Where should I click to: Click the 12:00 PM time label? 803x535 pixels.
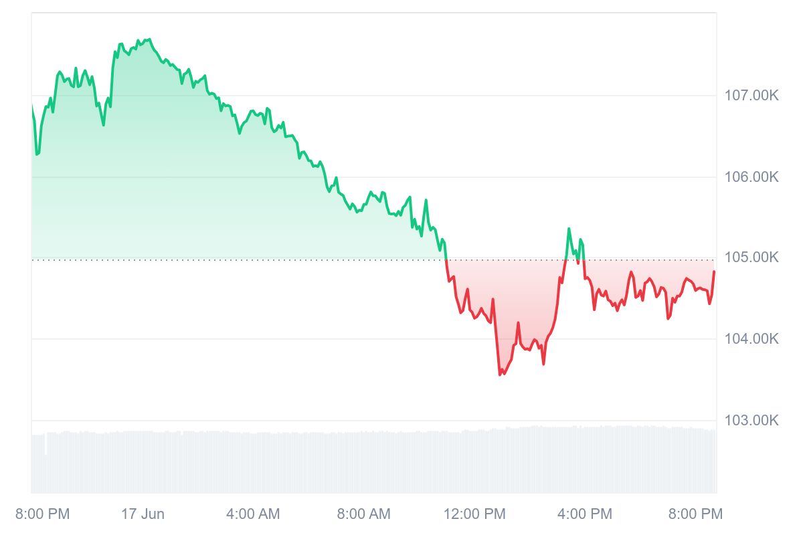pyautogui.click(x=475, y=514)
